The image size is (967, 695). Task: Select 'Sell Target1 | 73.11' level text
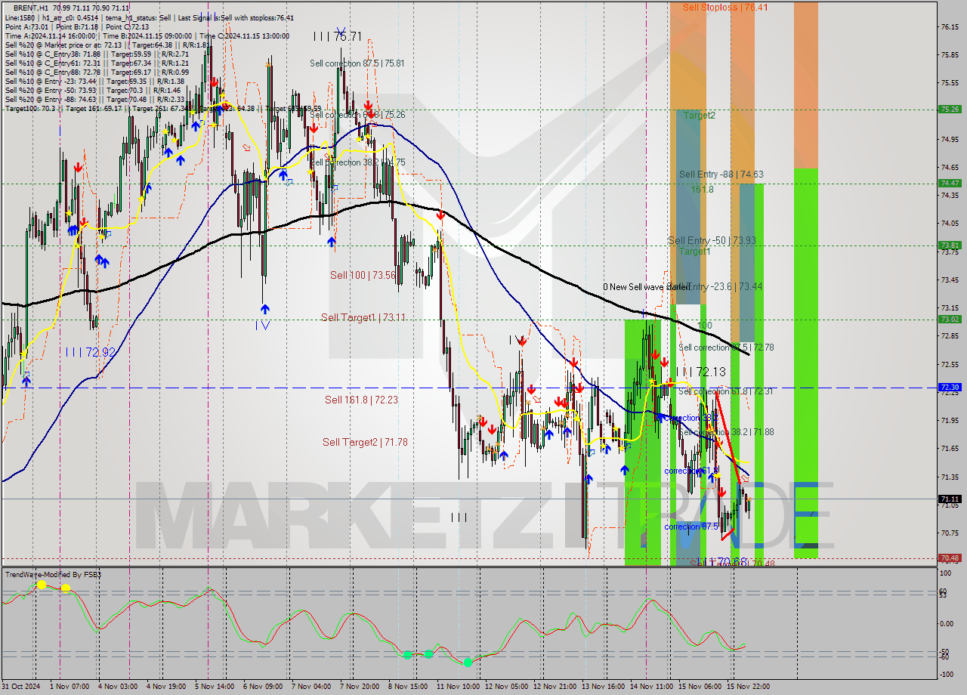coord(363,317)
